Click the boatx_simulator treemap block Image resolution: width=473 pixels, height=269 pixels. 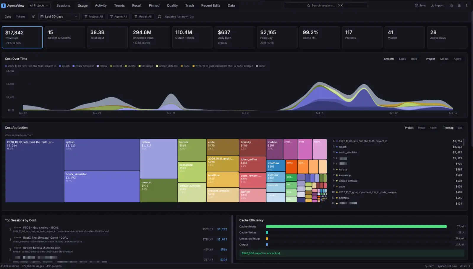click(102, 187)
